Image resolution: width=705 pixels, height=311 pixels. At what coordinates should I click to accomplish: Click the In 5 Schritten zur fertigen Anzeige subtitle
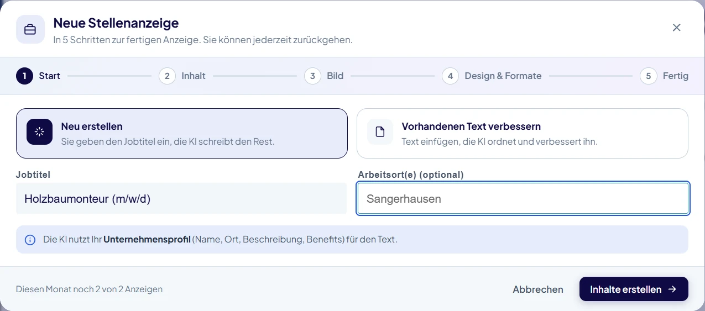[x=203, y=40]
